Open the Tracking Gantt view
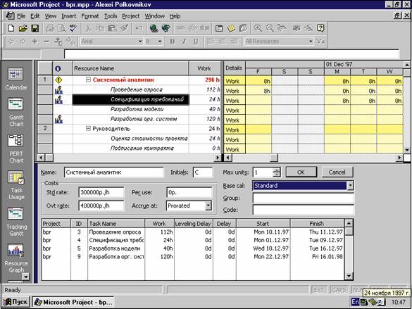412x309 pixels. 15,222
